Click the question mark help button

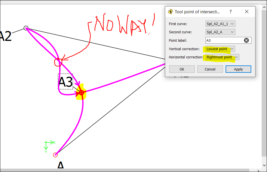click(x=231, y=12)
